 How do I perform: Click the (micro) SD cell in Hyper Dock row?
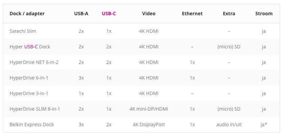(x=229, y=47)
